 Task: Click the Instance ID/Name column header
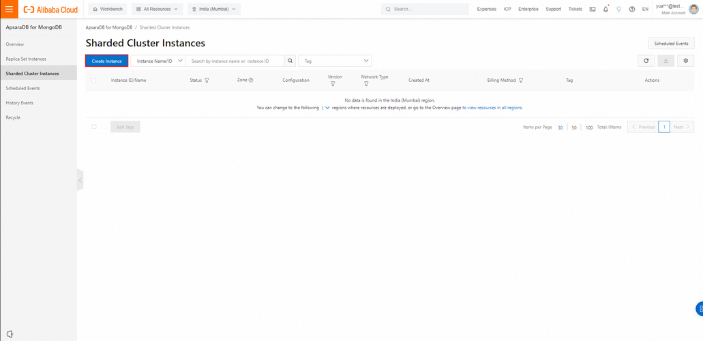(129, 80)
